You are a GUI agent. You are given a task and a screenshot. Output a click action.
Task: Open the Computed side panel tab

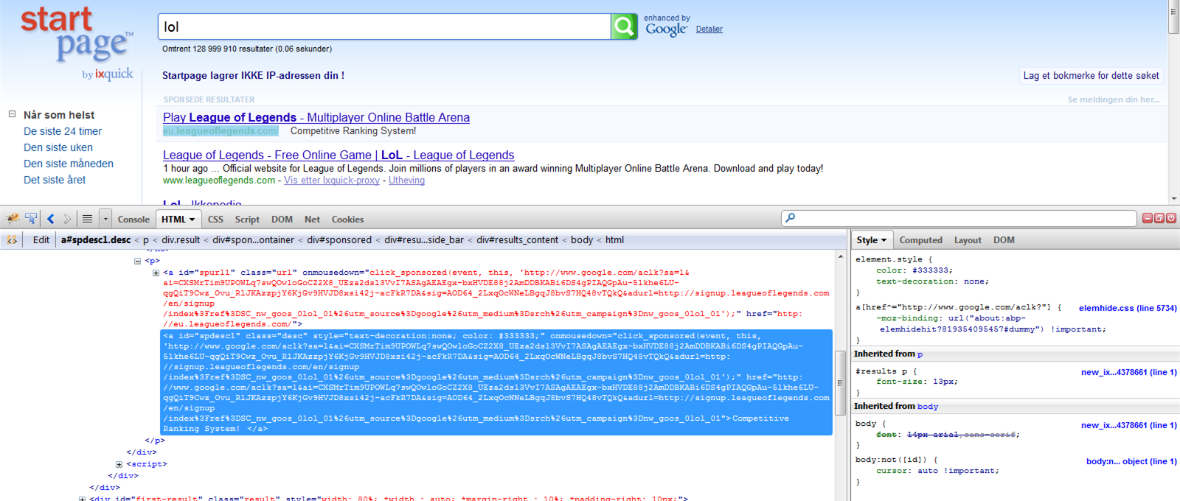(920, 240)
